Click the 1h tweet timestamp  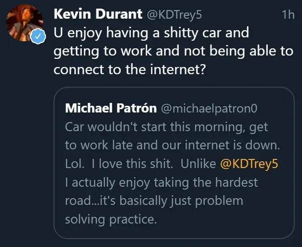point(288,15)
